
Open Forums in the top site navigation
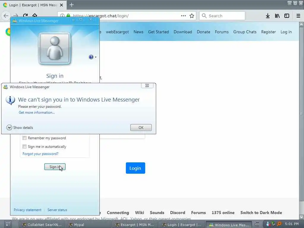pyautogui.click(x=221, y=32)
